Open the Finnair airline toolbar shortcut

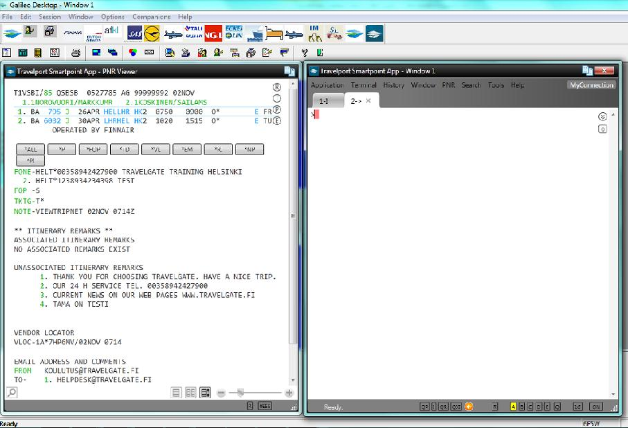pyautogui.click(x=73, y=33)
